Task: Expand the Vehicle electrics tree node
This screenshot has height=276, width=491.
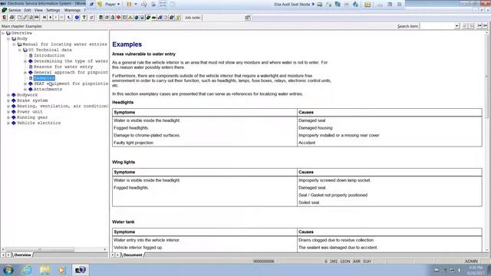Action: 8,123
